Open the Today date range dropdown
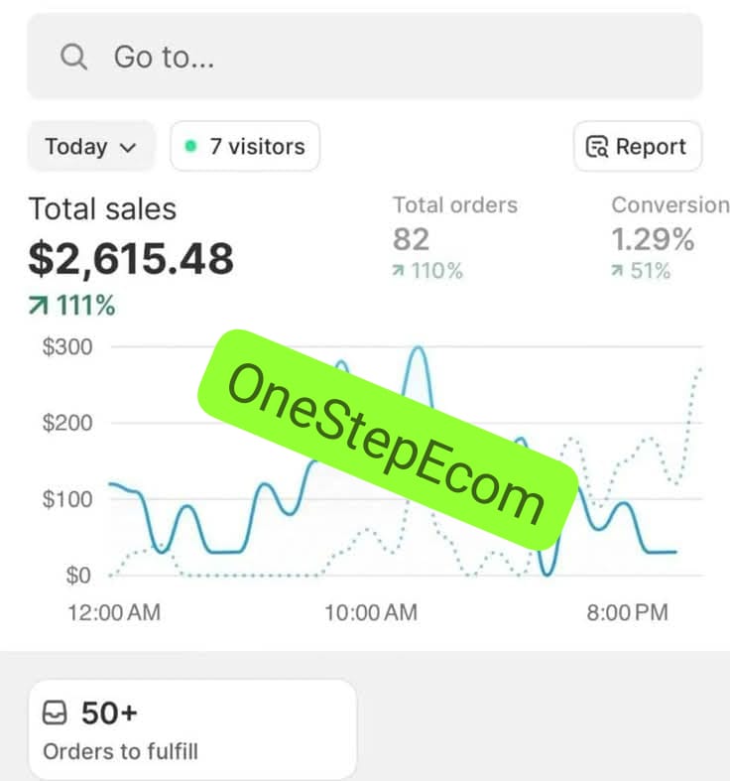Screen dimensions: 730x781 (x=90, y=147)
